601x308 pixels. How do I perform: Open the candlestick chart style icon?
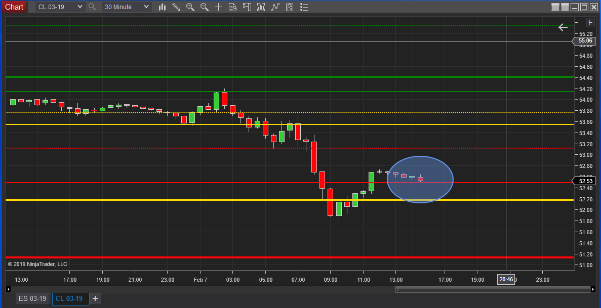pos(163,7)
